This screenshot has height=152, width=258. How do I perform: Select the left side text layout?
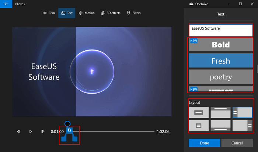click(x=242, y=112)
